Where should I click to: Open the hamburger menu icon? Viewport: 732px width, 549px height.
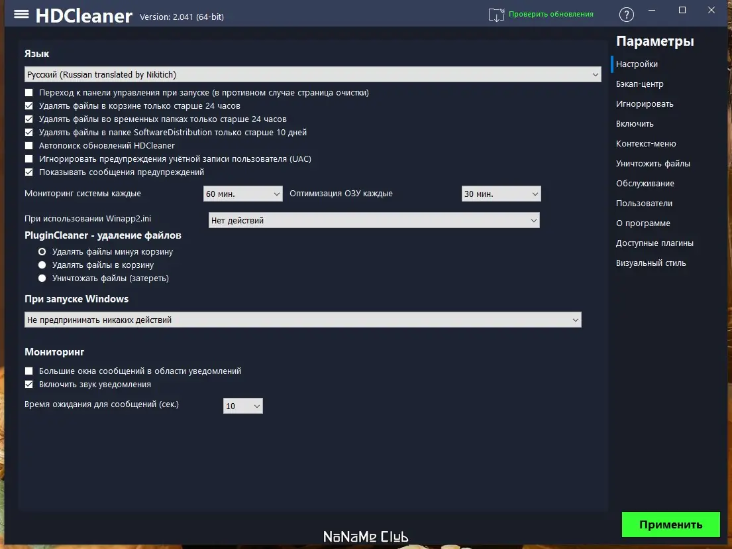(21, 14)
